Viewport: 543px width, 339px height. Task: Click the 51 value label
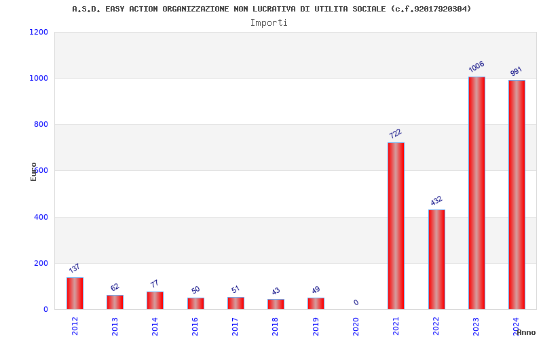tap(236, 290)
